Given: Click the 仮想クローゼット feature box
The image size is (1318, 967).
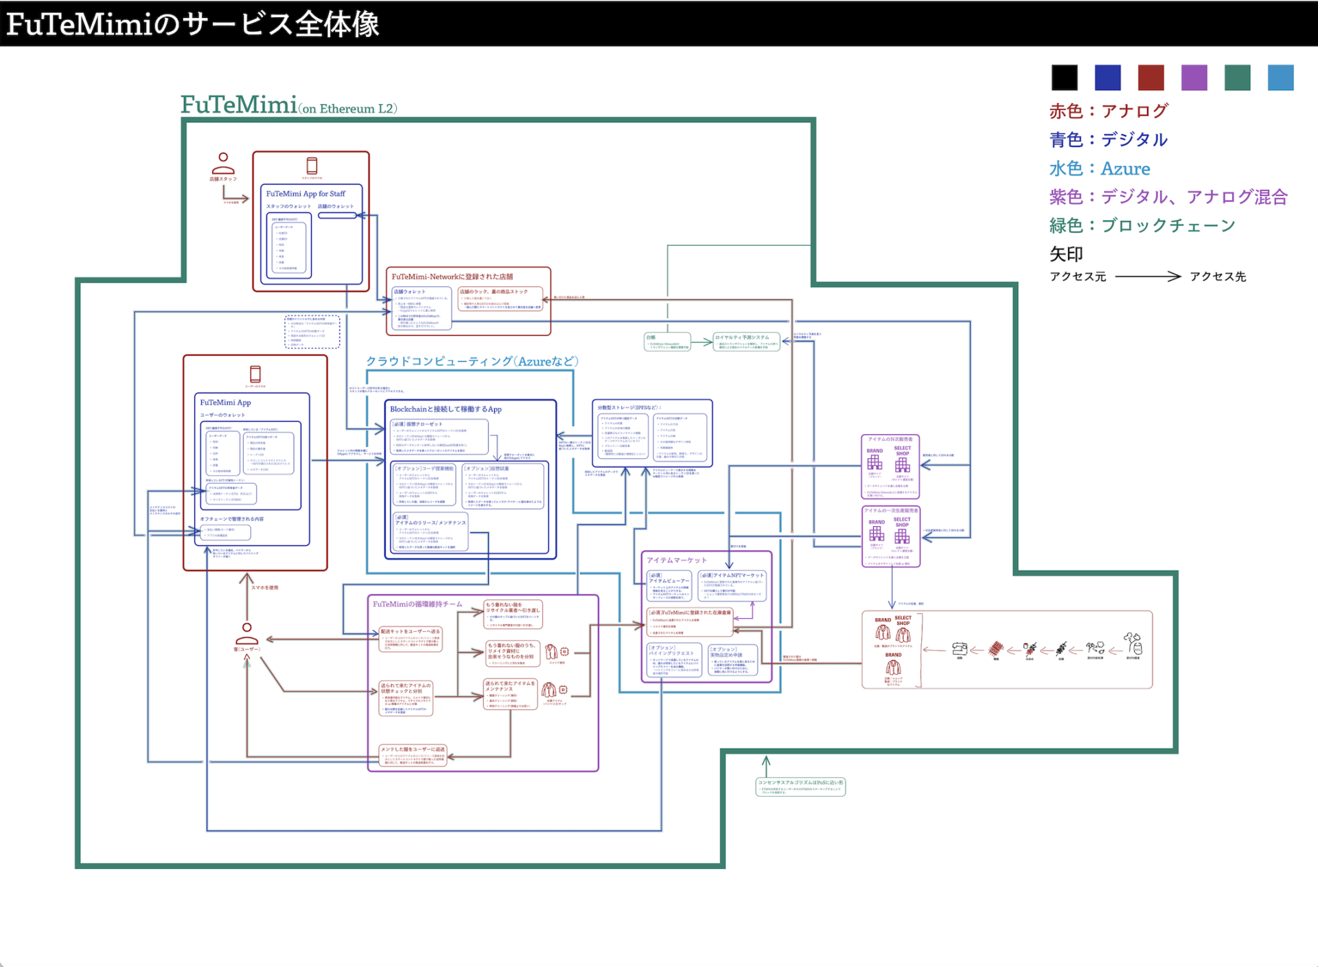Looking at the screenshot, I should (x=439, y=437).
